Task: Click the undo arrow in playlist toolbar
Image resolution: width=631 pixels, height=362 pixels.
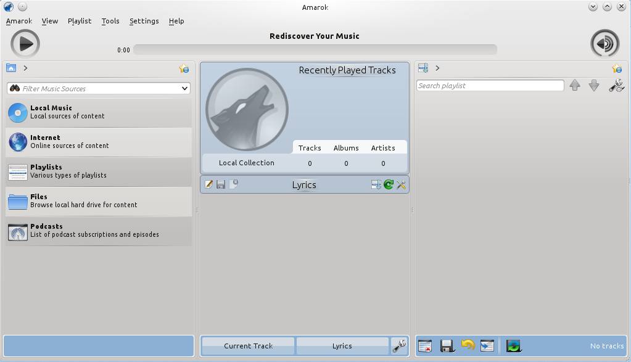Action: tap(468, 346)
